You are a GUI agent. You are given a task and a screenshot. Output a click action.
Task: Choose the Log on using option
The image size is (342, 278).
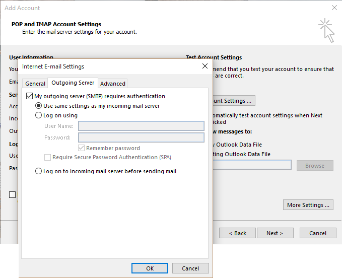39,115
